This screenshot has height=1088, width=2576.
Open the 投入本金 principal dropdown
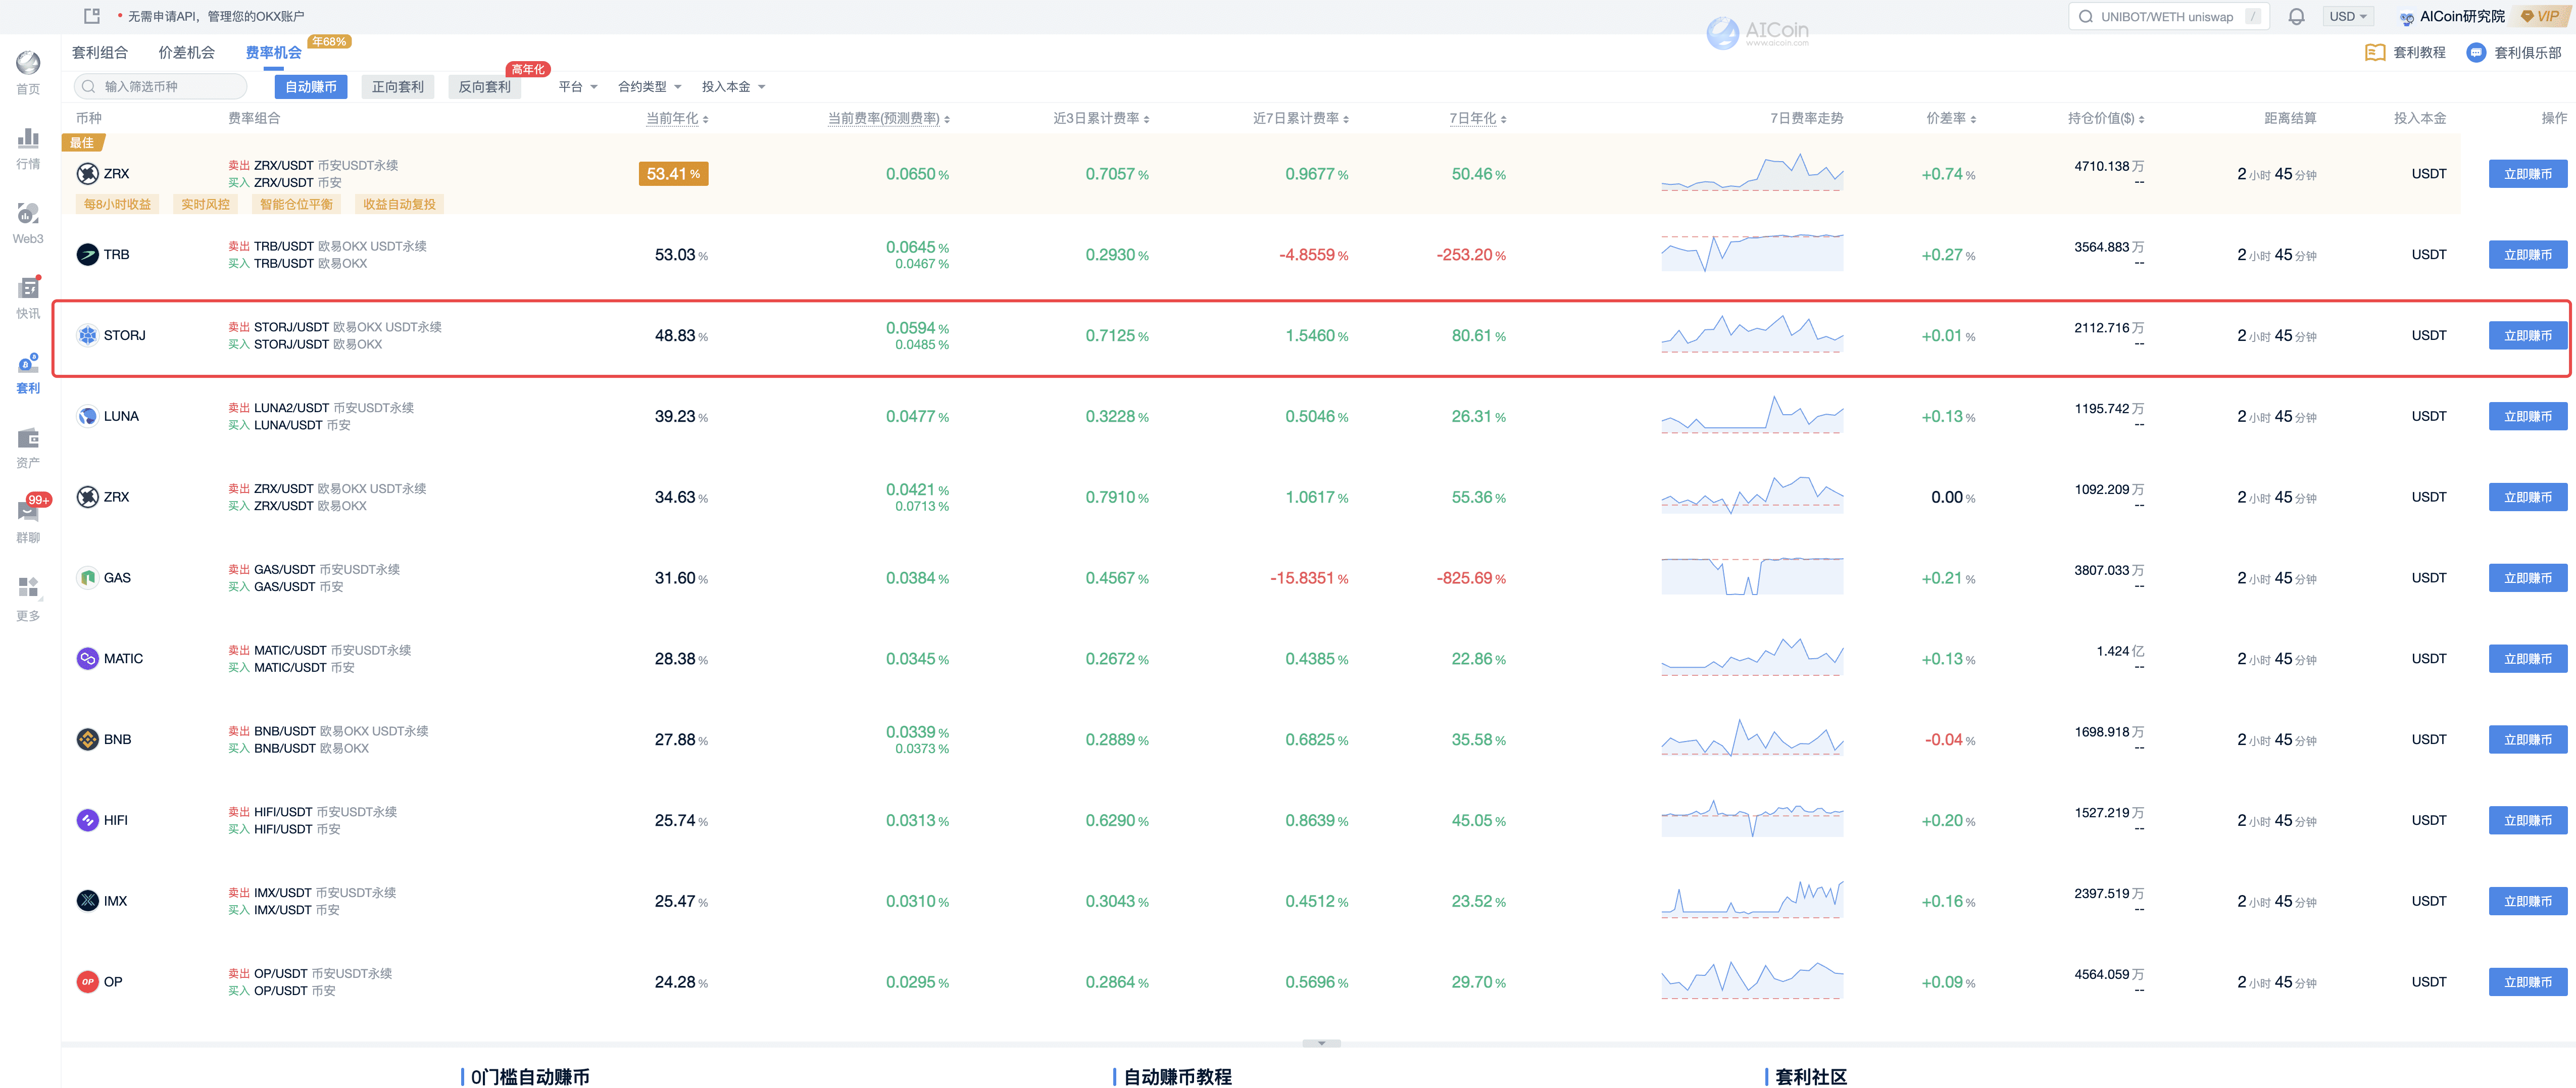pos(733,87)
